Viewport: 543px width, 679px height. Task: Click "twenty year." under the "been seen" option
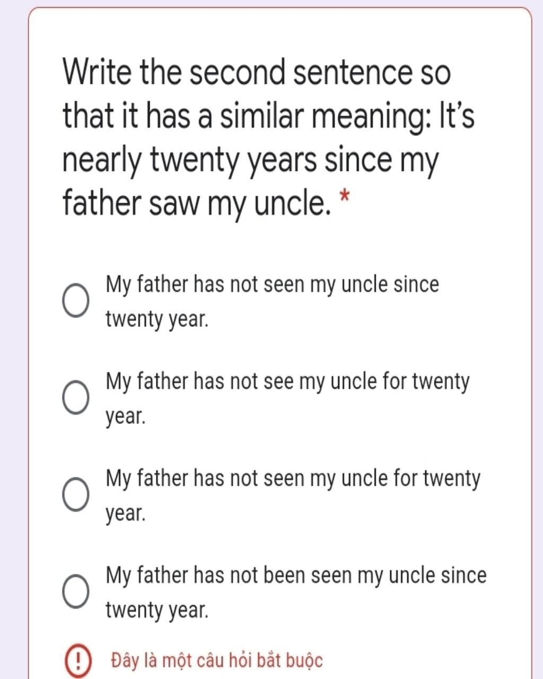157,611
